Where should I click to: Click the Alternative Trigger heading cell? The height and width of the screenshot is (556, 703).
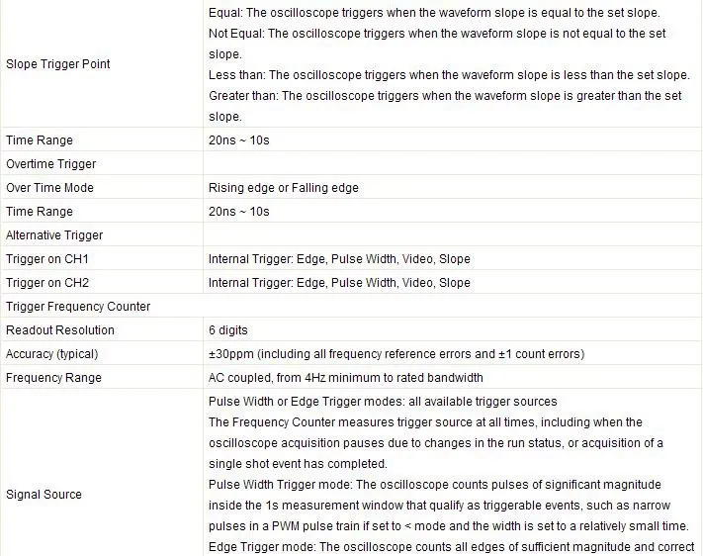(54, 235)
